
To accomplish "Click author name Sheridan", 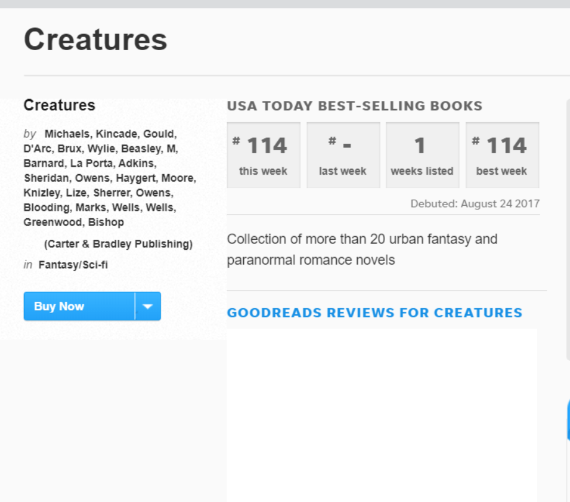I will click(47, 178).
